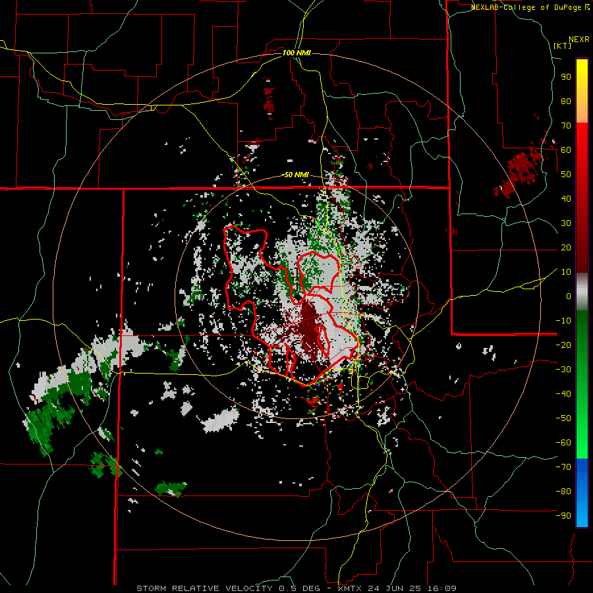Select the positive 90 knot scale label
This screenshot has height=593, width=593.
point(566,77)
